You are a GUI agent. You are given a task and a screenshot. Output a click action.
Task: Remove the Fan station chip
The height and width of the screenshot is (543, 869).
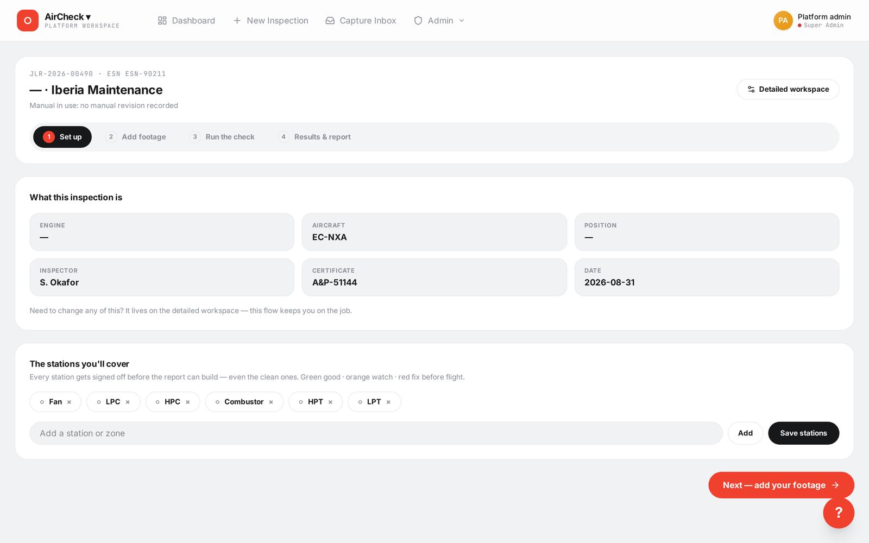[69, 402]
